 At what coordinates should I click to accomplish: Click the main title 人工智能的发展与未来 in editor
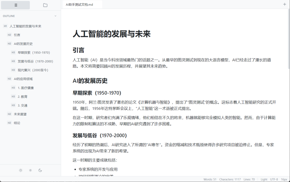click(x=111, y=34)
